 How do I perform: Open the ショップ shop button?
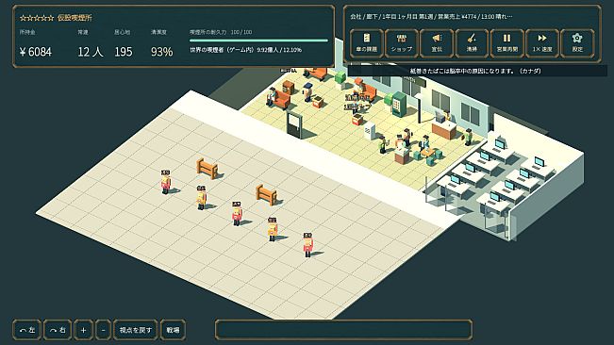pyautogui.click(x=402, y=42)
